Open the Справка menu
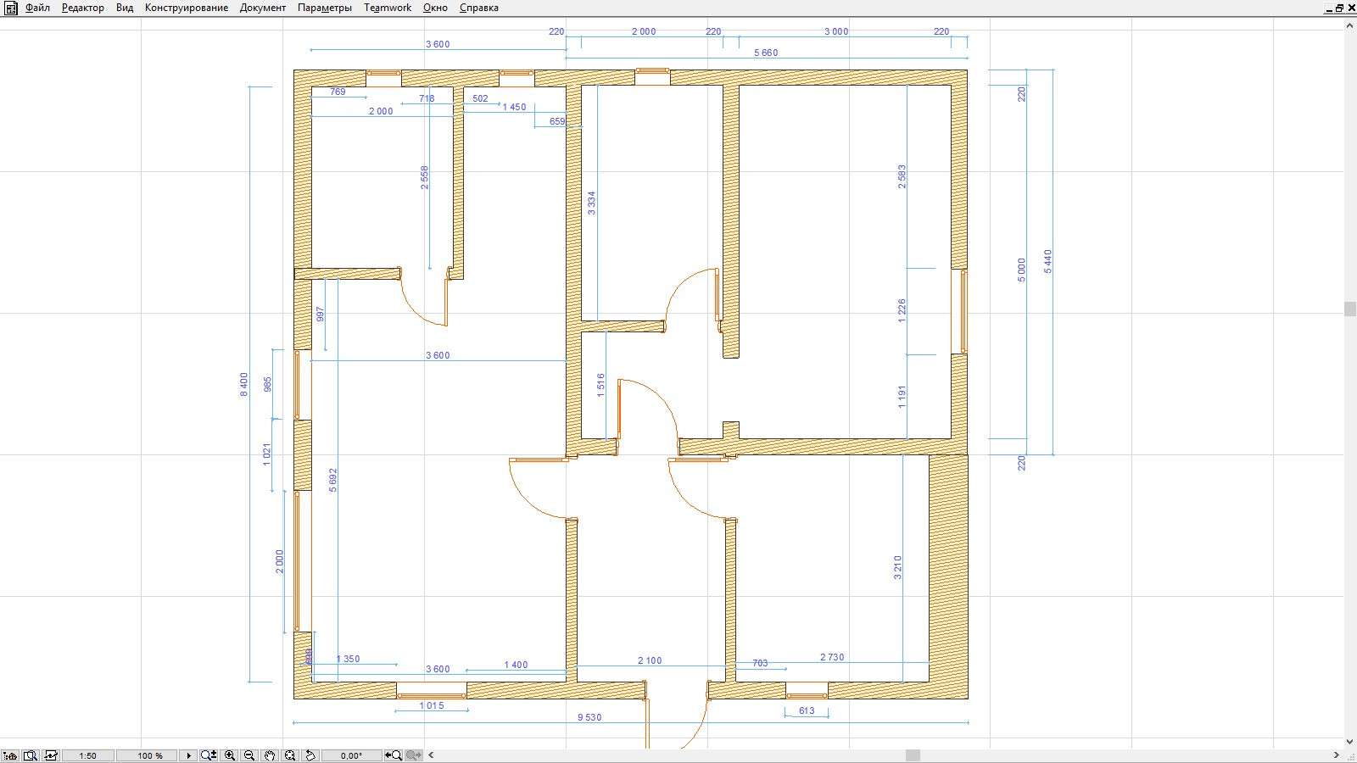The image size is (1357, 763). point(479,8)
